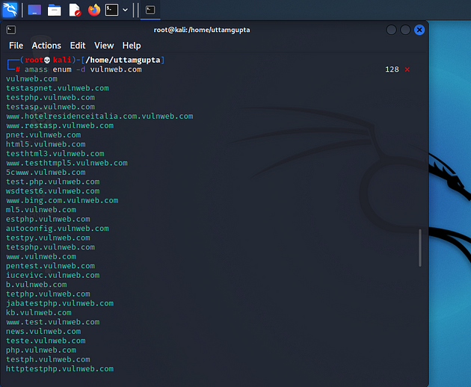The height and width of the screenshot is (387, 471).
Task: Click pnet.vulnweb.com line
Action: pos(43,134)
